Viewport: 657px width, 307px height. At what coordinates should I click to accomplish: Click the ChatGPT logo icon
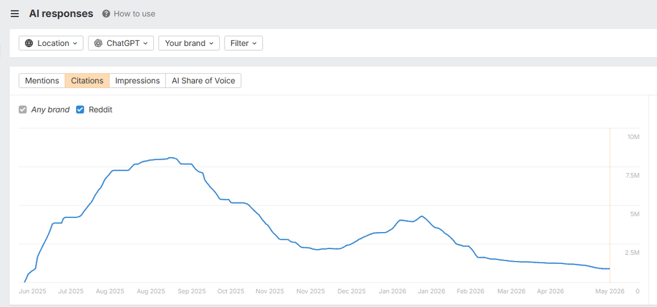[x=98, y=43]
